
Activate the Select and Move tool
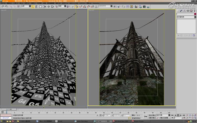click(x=49, y=6)
